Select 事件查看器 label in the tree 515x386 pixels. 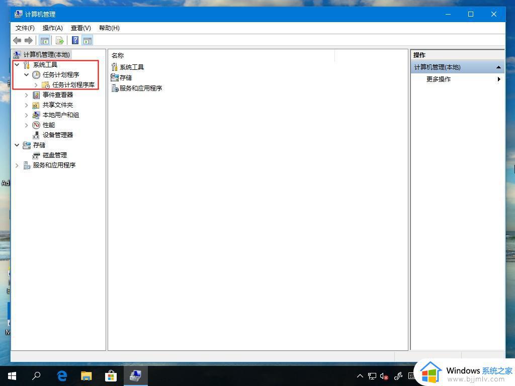(x=58, y=95)
